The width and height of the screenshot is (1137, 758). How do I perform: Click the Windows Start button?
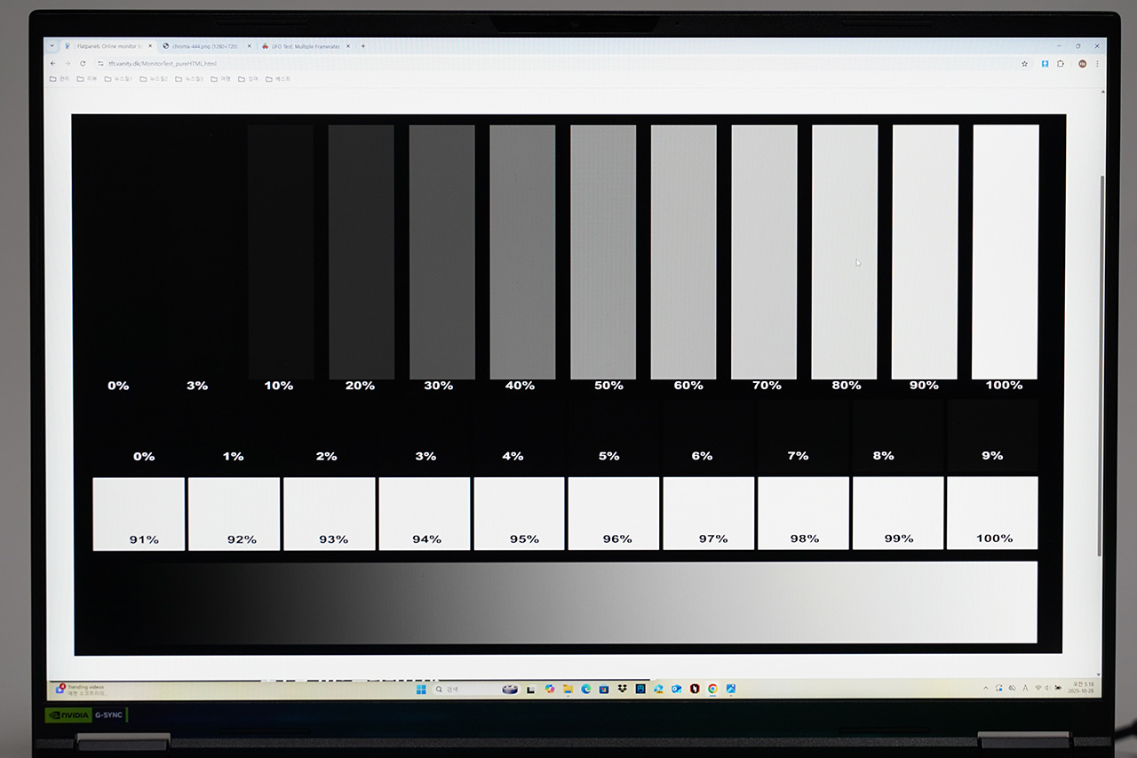419,689
